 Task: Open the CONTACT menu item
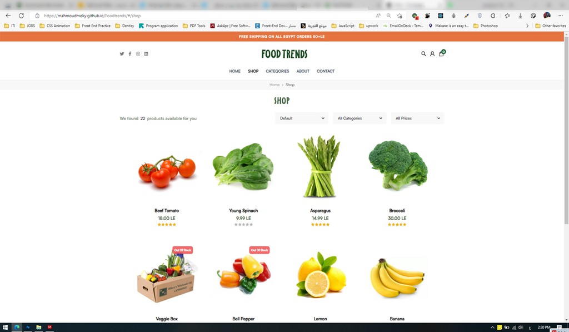coord(326,71)
